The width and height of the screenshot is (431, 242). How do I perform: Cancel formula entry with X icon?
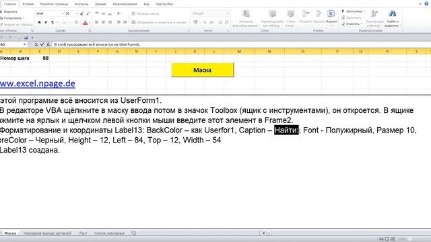click(36, 44)
